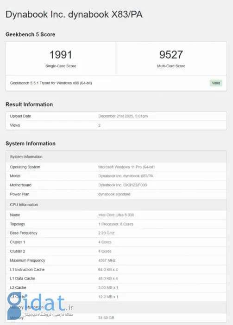Select the date December 21st 2025, 3:01pm

123,116
